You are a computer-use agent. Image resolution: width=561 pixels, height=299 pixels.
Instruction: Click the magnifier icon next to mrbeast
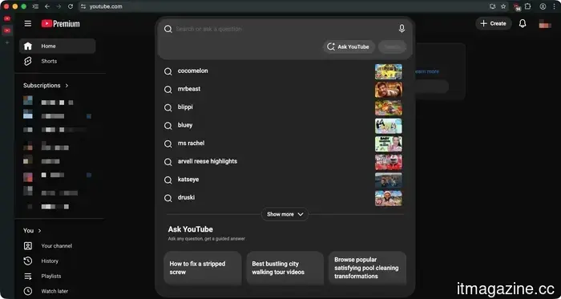click(x=168, y=90)
